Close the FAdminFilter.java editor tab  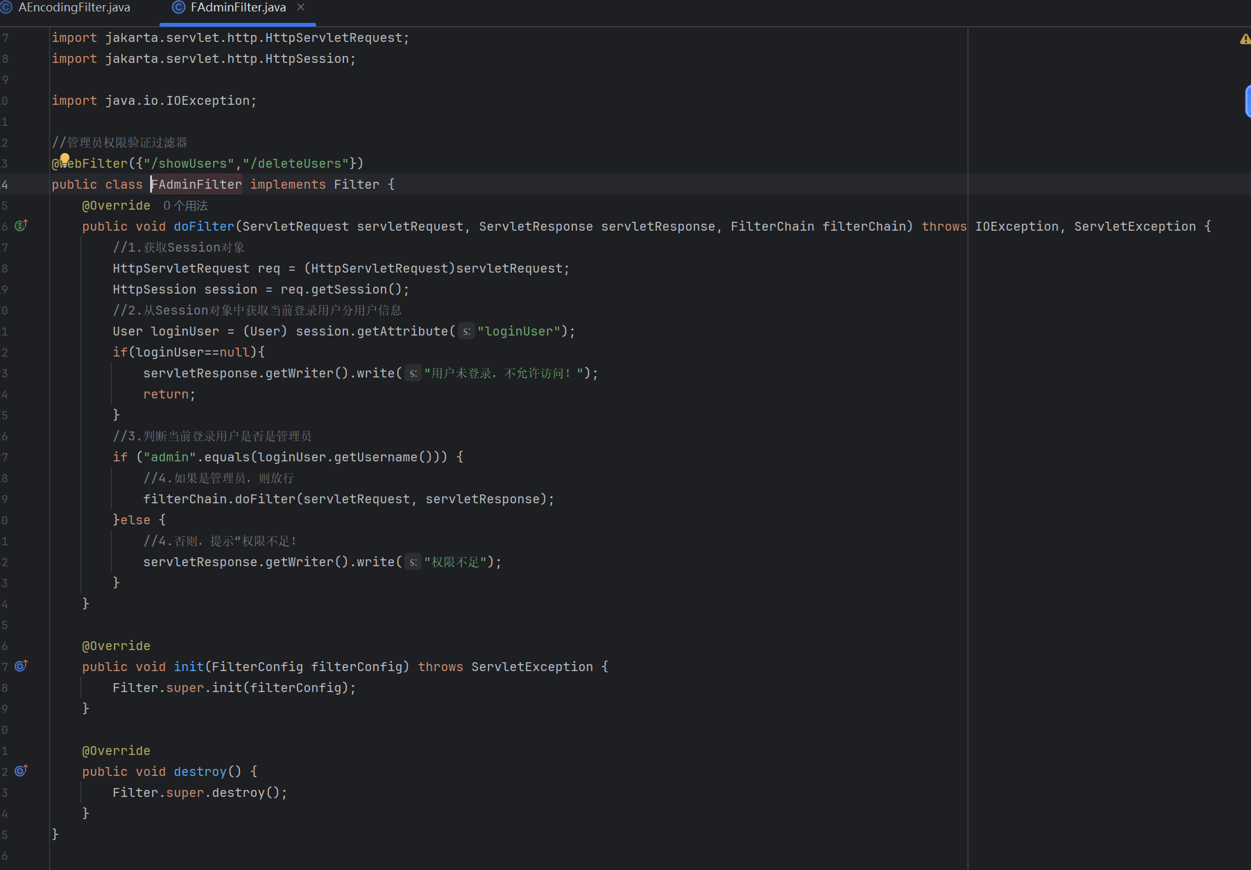[x=301, y=8]
